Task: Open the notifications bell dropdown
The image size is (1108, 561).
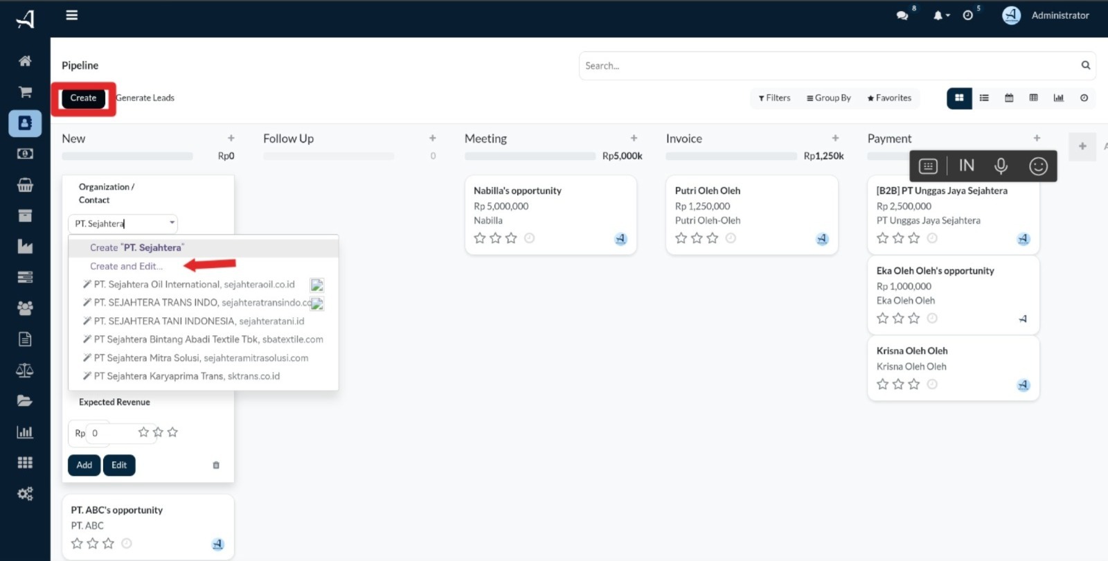Action: tap(941, 15)
